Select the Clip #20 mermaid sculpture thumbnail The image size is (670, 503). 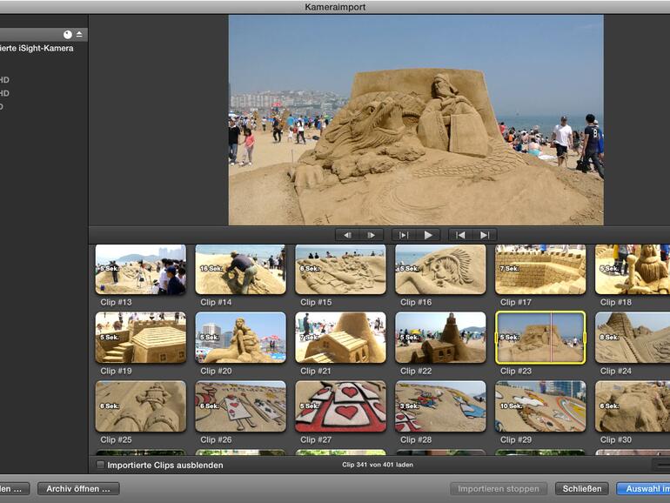(240, 338)
